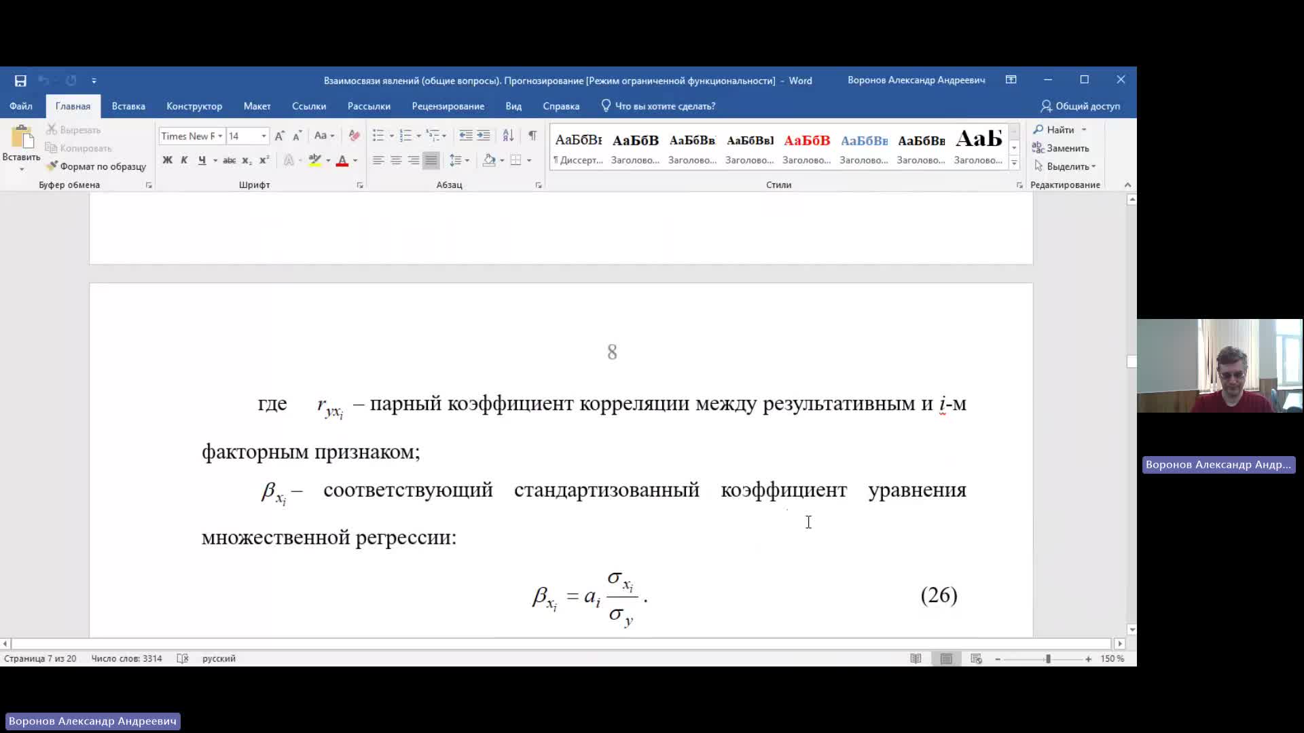Toggle subscript formatting
The height and width of the screenshot is (733, 1304).
click(x=247, y=160)
